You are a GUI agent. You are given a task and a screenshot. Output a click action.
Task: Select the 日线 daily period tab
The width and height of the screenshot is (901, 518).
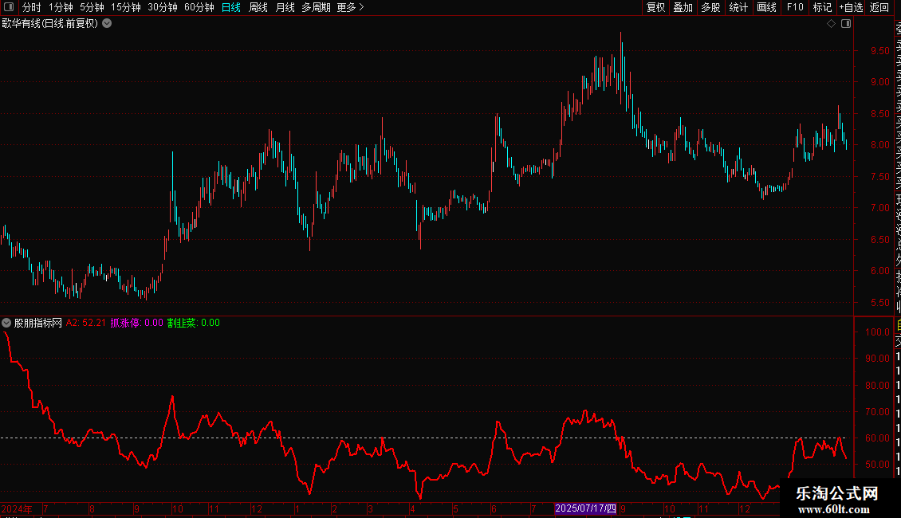231,7
